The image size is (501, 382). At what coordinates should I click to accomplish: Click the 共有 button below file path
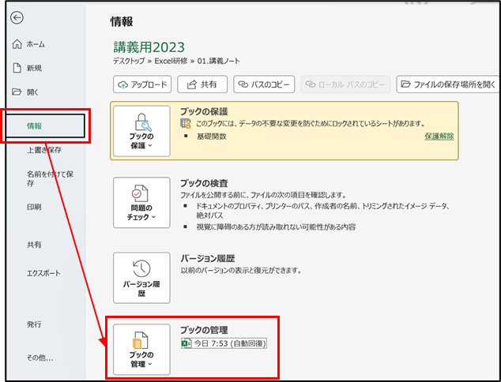[202, 84]
